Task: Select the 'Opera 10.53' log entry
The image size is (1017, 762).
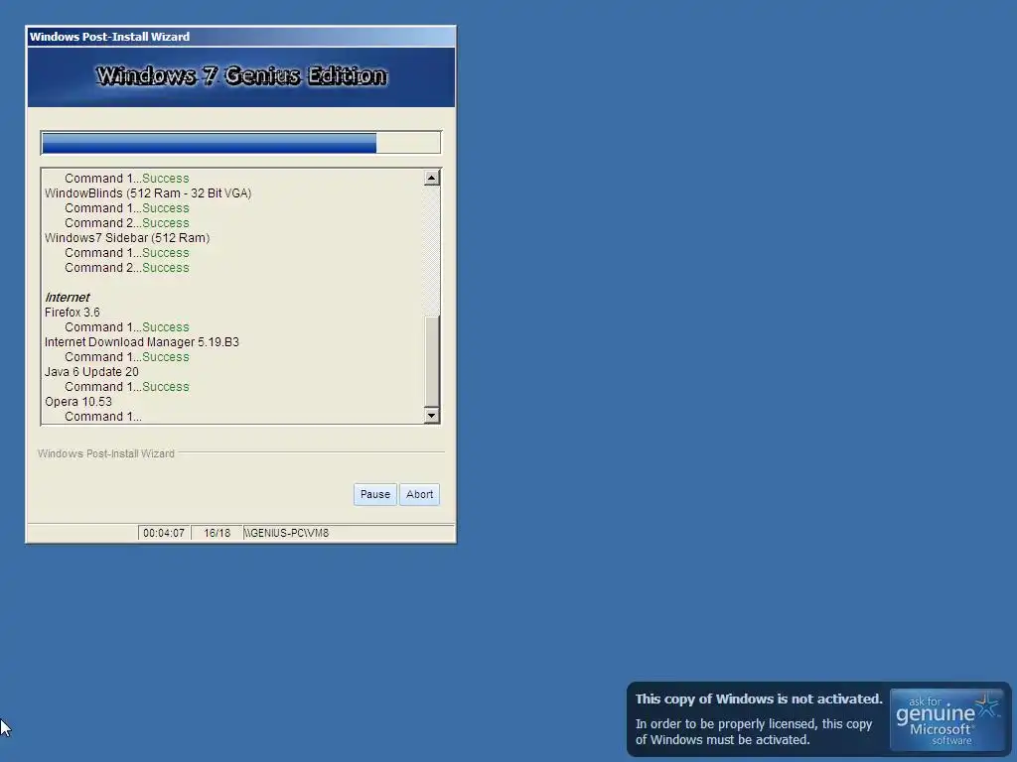Action: click(77, 402)
